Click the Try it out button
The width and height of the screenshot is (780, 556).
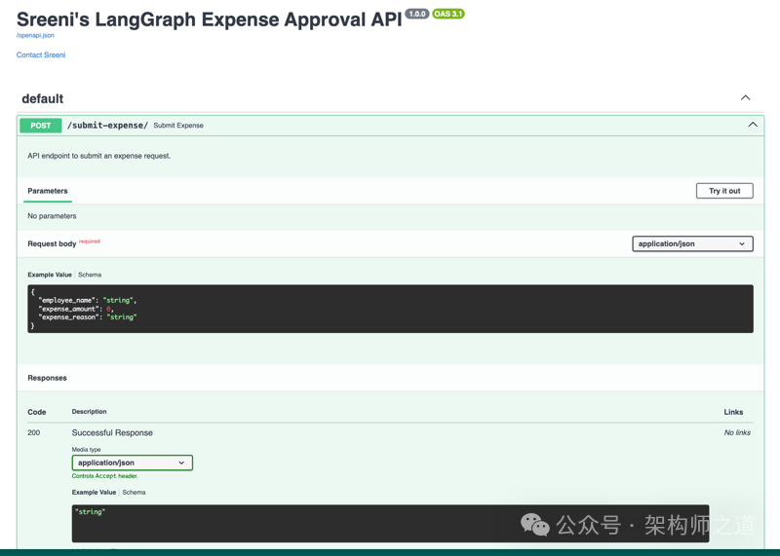tap(724, 191)
